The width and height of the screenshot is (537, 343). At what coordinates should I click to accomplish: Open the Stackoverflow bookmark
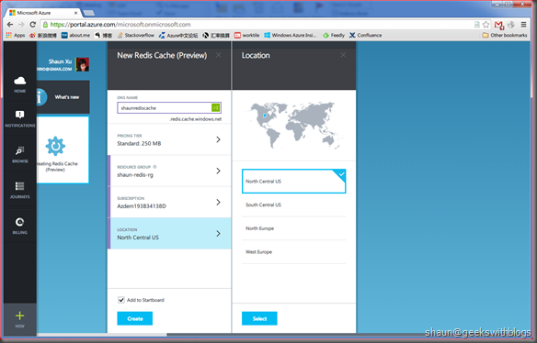coord(135,35)
